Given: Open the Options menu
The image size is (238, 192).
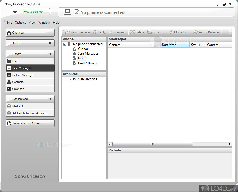Looking at the screenshot, I should (x=20, y=23).
